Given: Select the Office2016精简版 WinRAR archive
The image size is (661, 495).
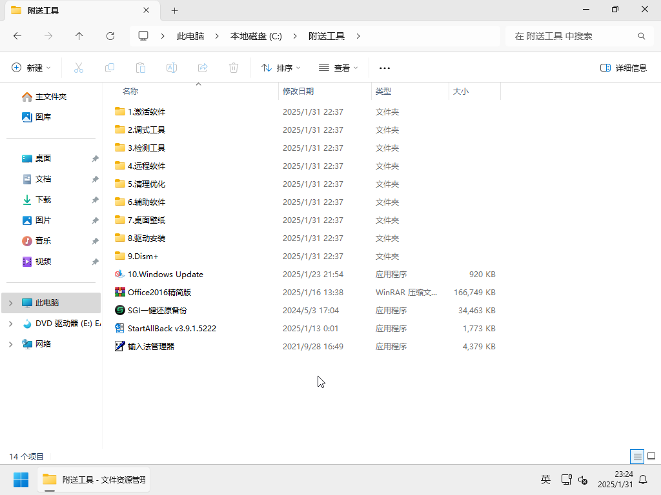Looking at the screenshot, I should [x=159, y=292].
